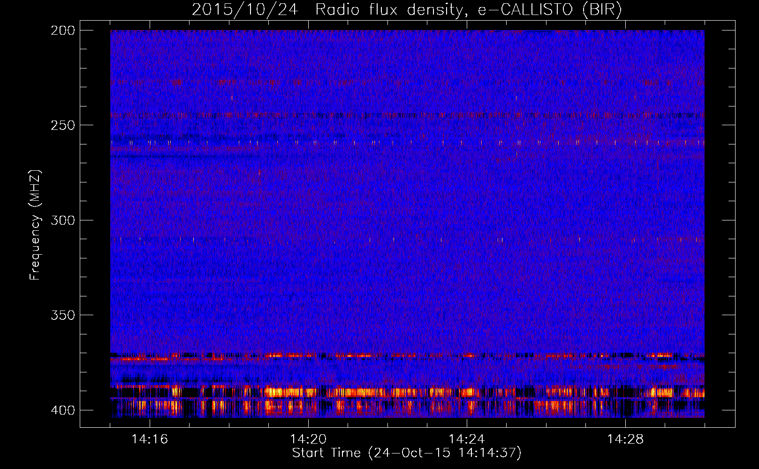Image resolution: width=759 pixels, height=469 pixels.
Task: Click the 14:16 time tick label
Action: click(150, 439)
